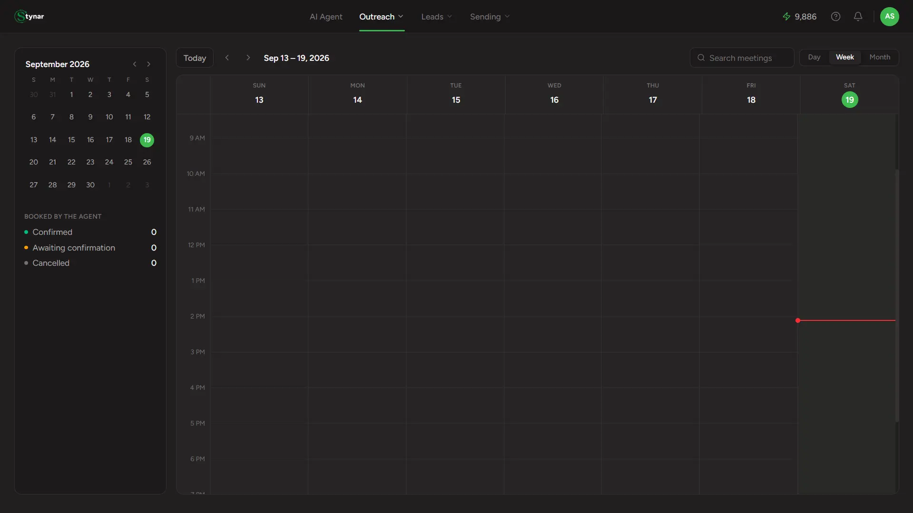Click the 9,886 credits balance
913x513 pixels.
(x=805, y=17)
